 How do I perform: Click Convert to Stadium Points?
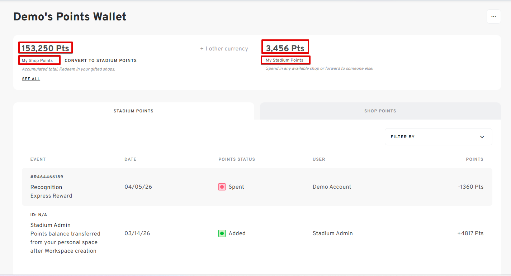101,60
